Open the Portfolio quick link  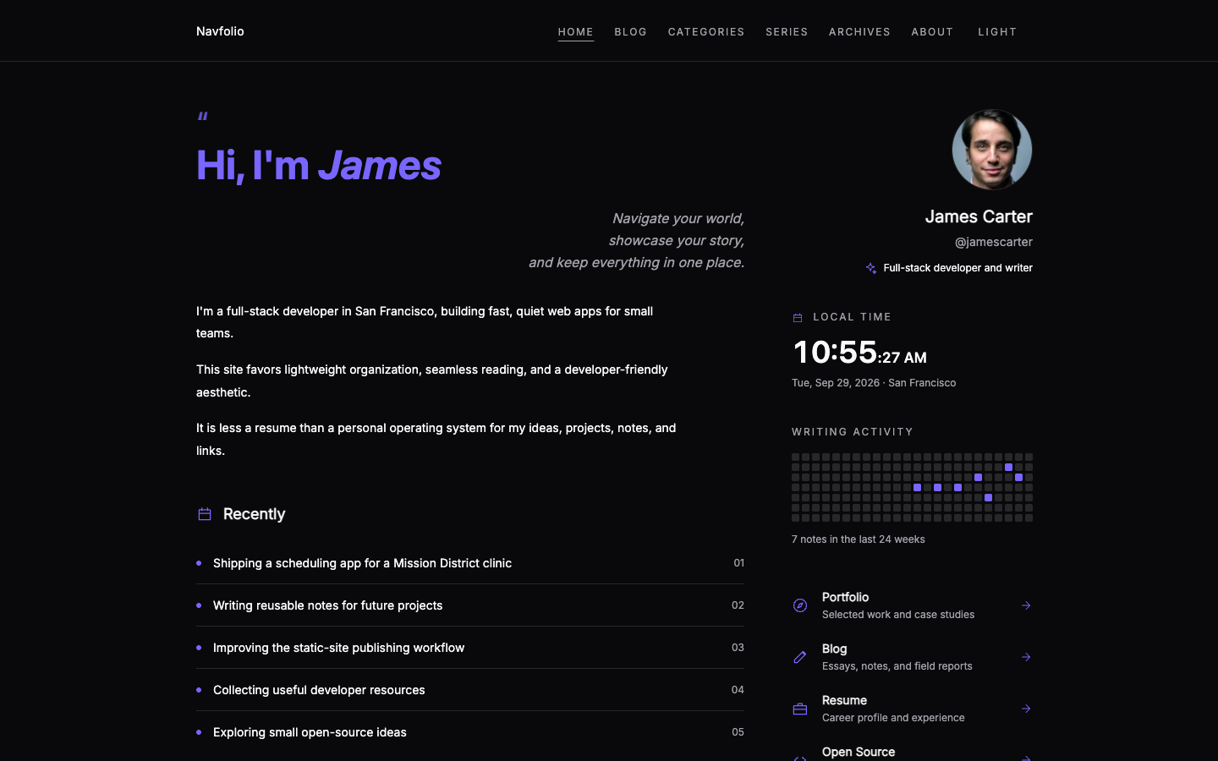(912, 605)
